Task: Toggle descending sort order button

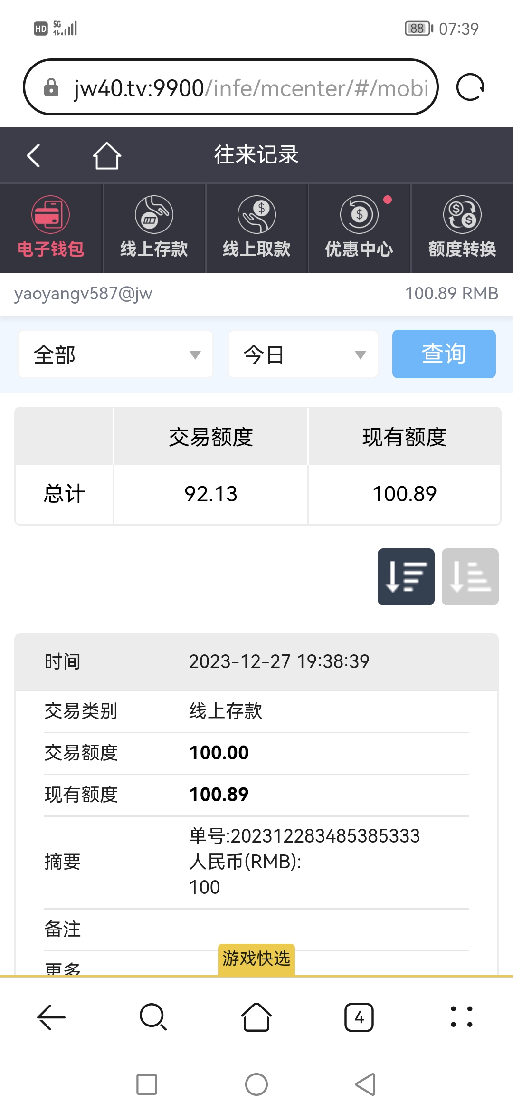Action: [x=406, y=577]
